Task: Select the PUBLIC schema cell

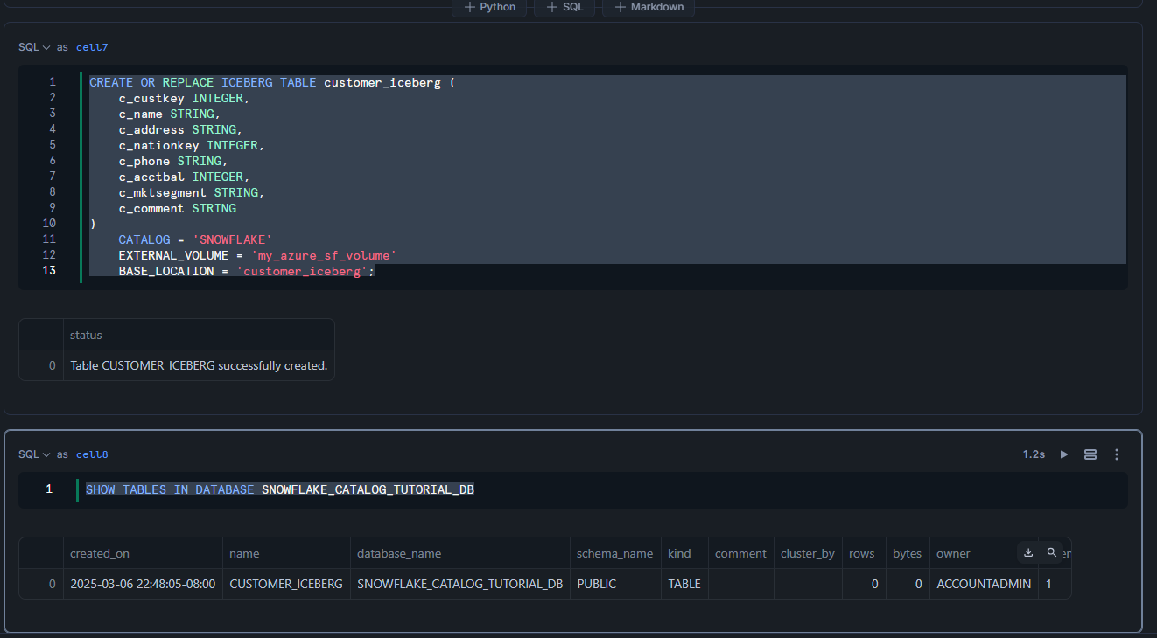Action: click(615, 584)
